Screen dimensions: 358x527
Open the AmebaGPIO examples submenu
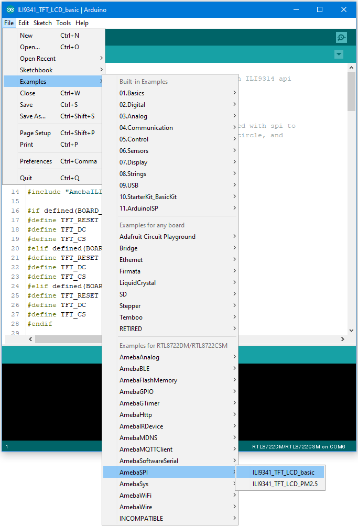pyautogui.click(x=170, y=391)
